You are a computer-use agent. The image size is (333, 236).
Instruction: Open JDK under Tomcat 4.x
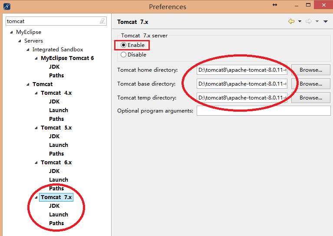[54, 102]
